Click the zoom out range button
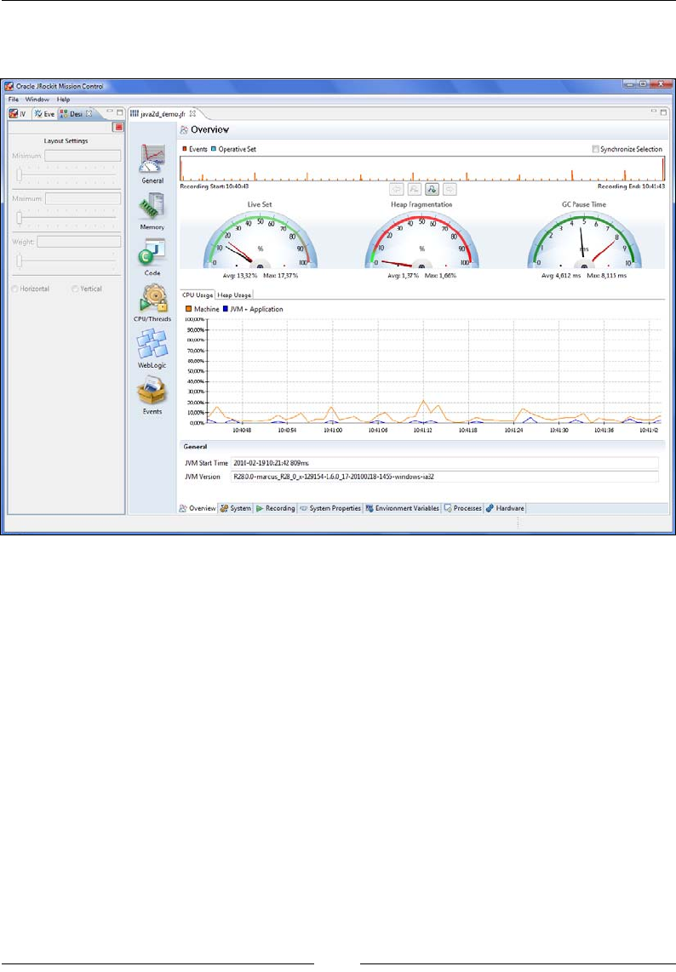Viewport: 676px width, 972px height. coord(415,189)
